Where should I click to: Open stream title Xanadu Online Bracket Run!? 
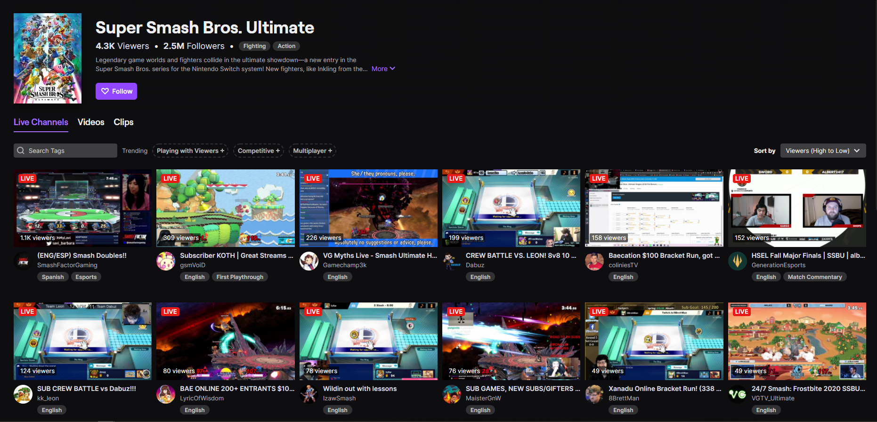(x=665, y=389)
